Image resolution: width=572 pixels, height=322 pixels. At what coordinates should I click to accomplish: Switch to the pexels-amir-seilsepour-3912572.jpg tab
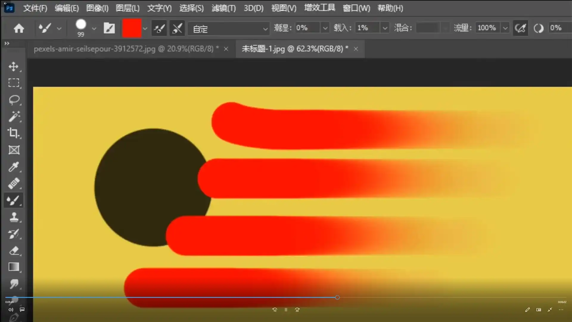pos(128,49)
